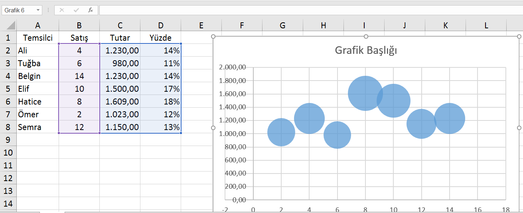Open the Name Box dropdown arrow
Image resolution: width=523 pixels, height=213 pixels.
pyautogui.click(x=38, y=10)
